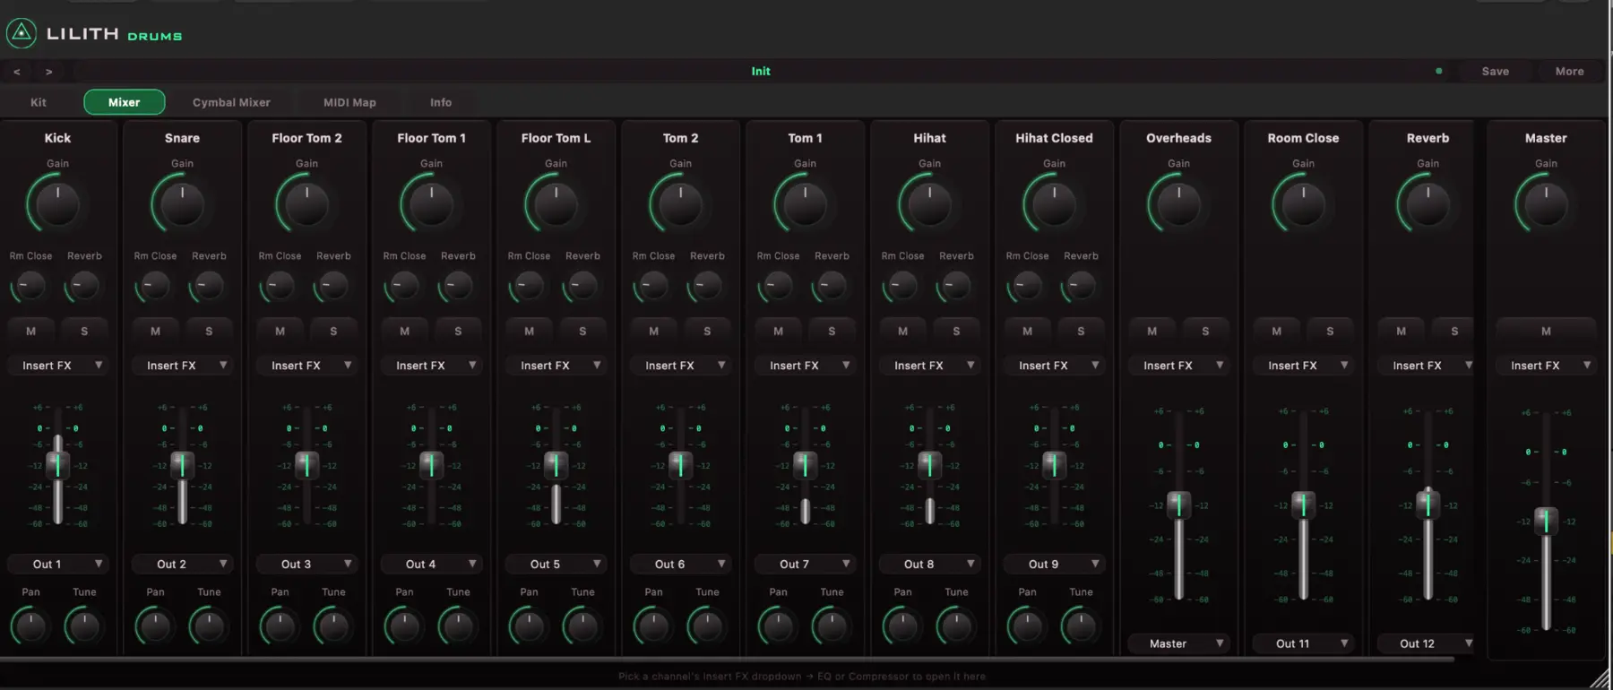
Task: Open the Cymbal Mixer tab
Action: coord(231,102)
